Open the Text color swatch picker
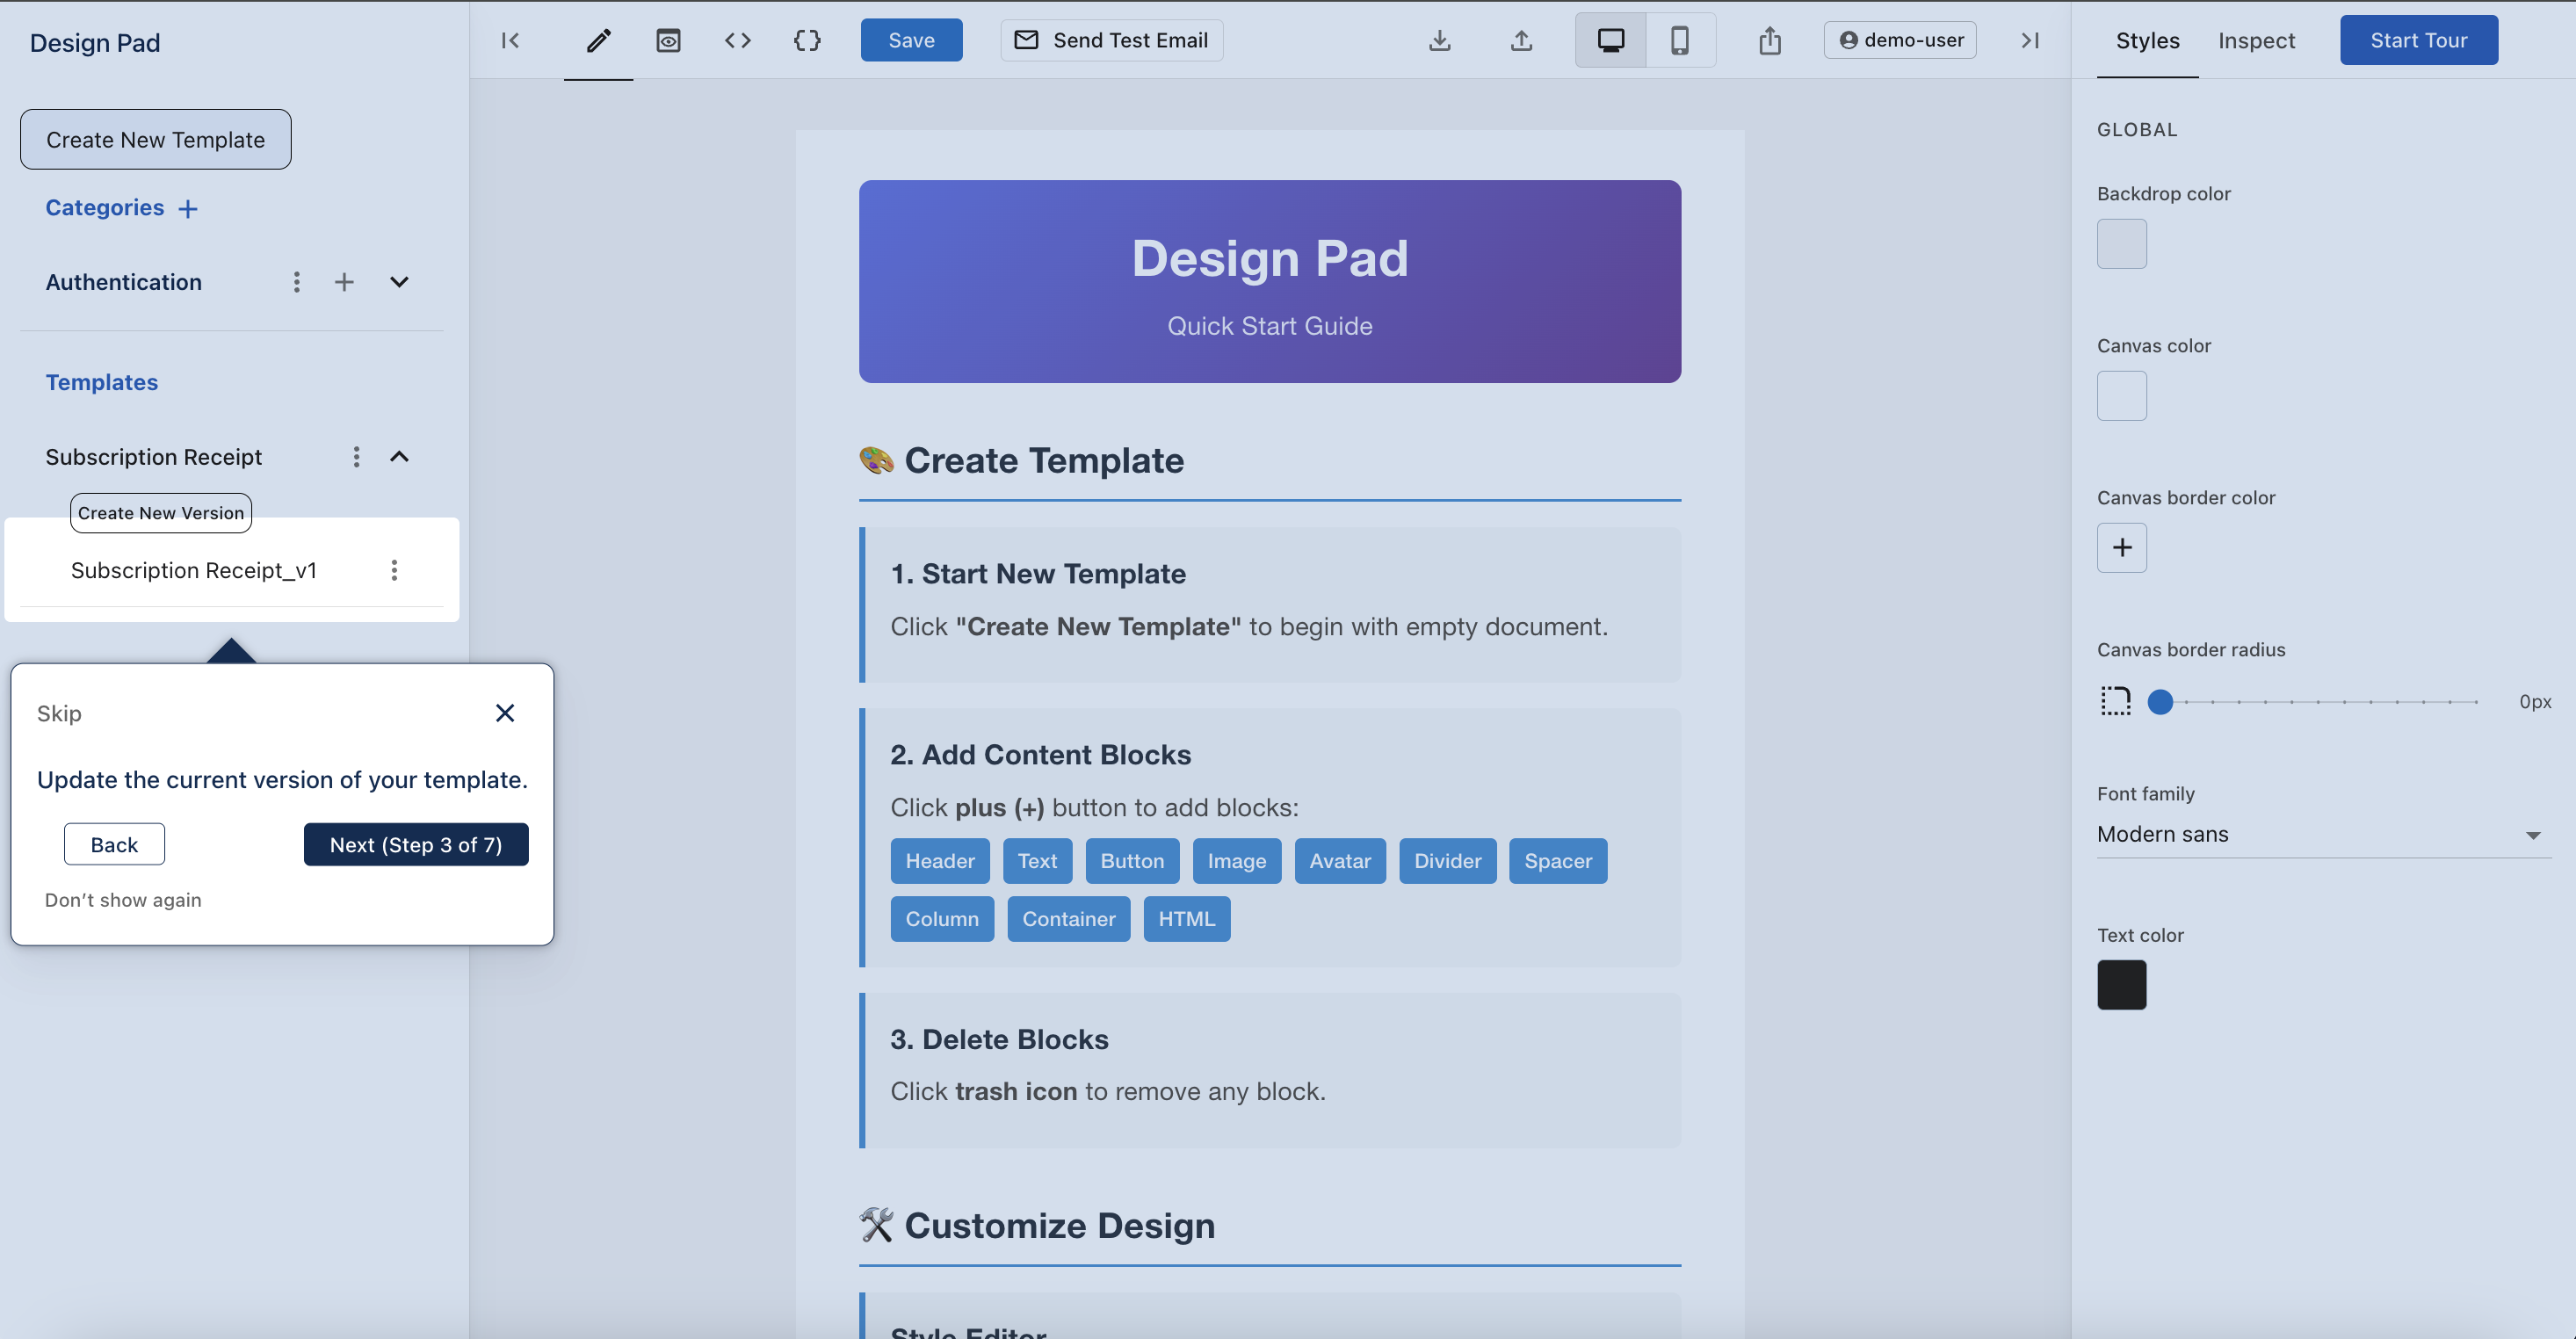Image resolution: width=2576 pixels, height=1339 pixels. tap(2121, 985)
